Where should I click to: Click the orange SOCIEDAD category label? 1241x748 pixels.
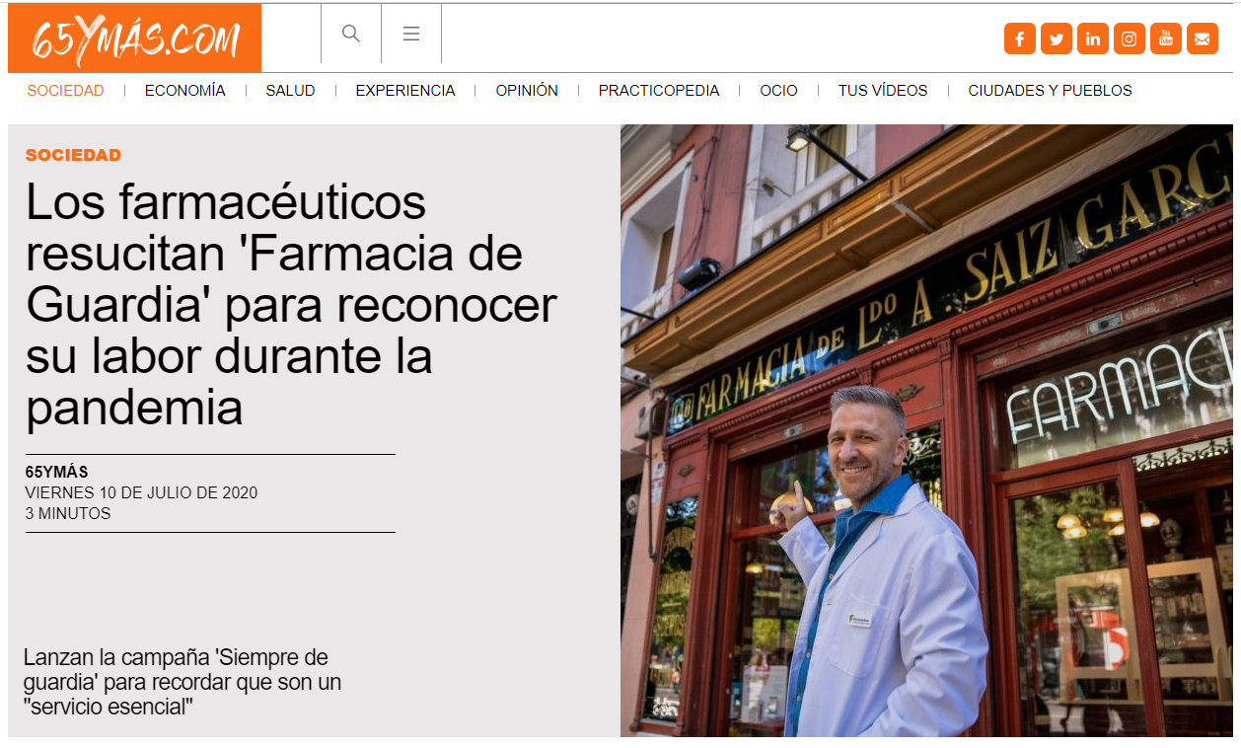point(73,155)
